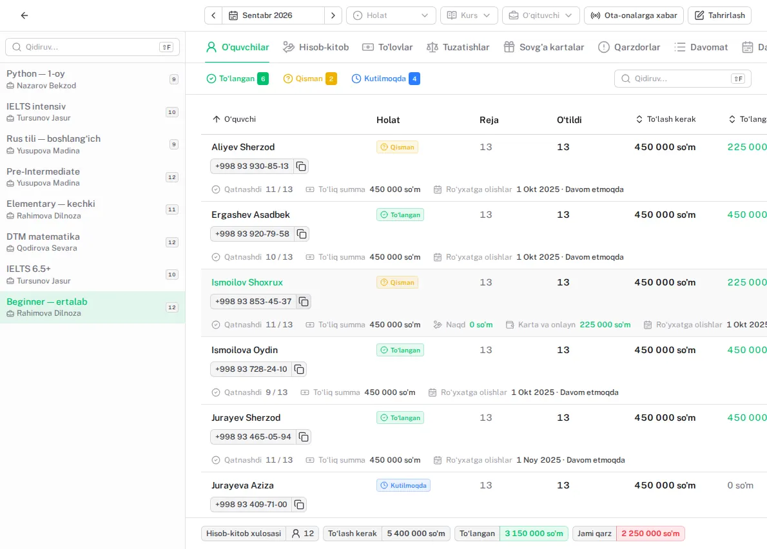767x549 pixels.
Task: Click the Holat column header
Action: [x=388, y=120]
